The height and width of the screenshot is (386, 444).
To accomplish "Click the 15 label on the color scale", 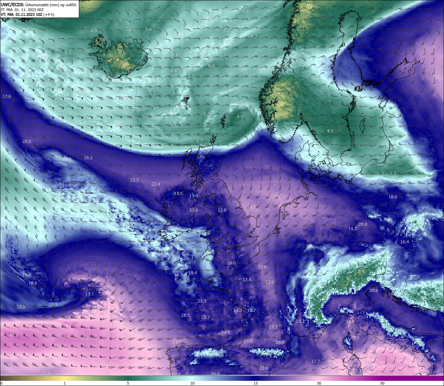I will click(x=256, y=383).
